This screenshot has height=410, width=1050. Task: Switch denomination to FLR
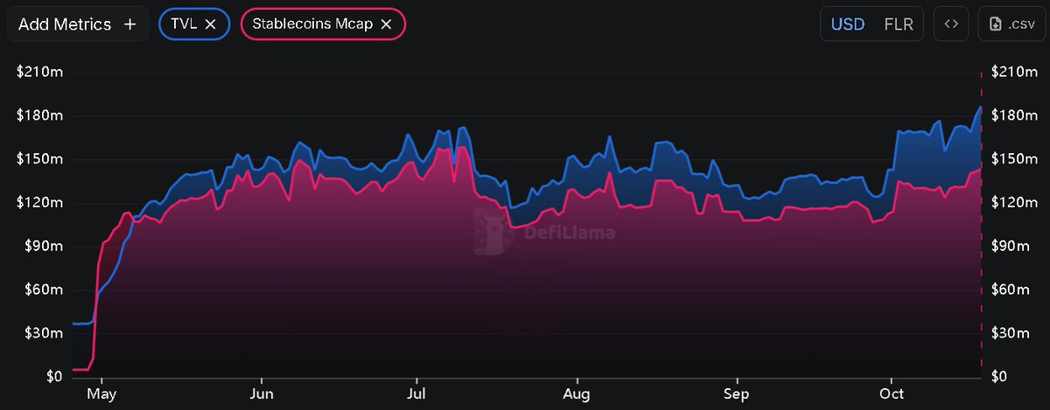[899, 24]
